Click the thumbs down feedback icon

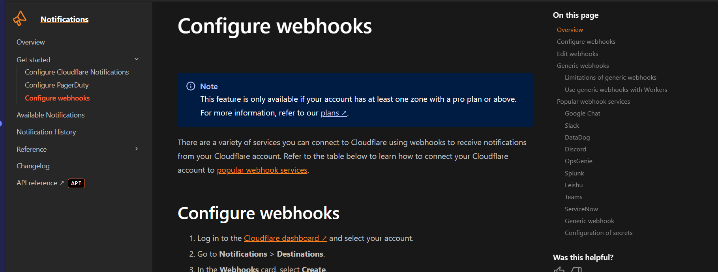[x=577, y=270]
